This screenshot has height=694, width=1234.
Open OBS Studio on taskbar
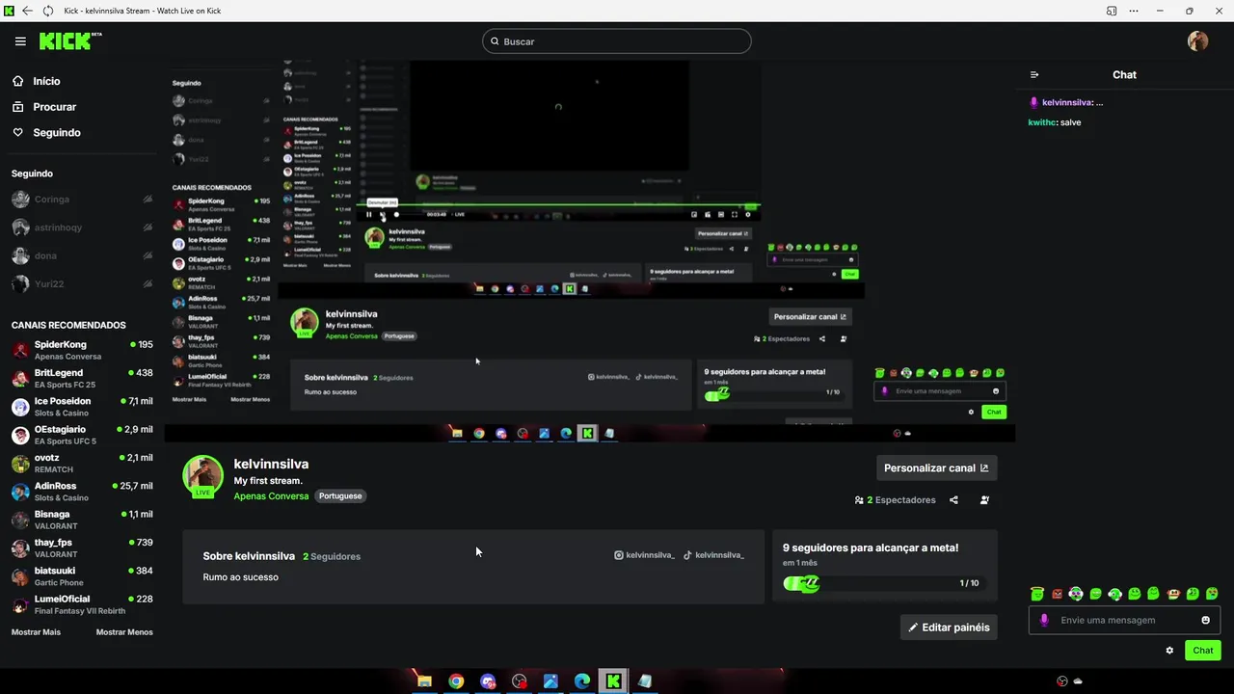coord(520,681)
